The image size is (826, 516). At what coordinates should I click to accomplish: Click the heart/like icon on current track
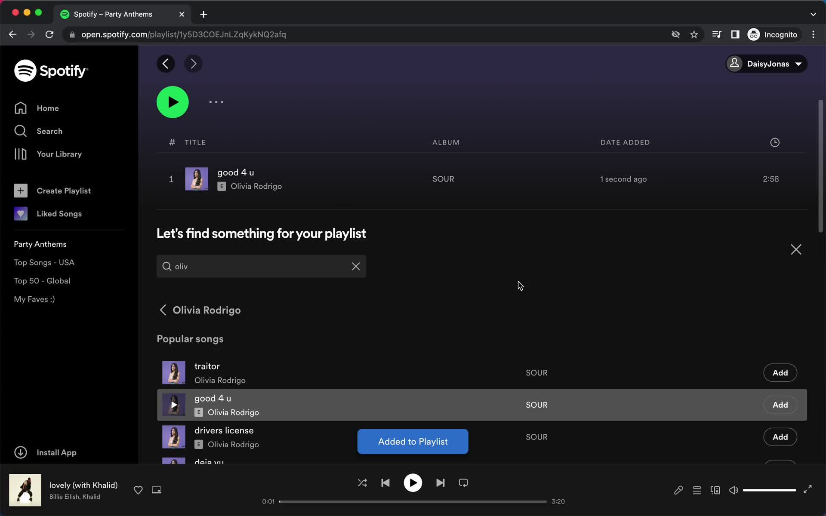click(x=137, y=490)
